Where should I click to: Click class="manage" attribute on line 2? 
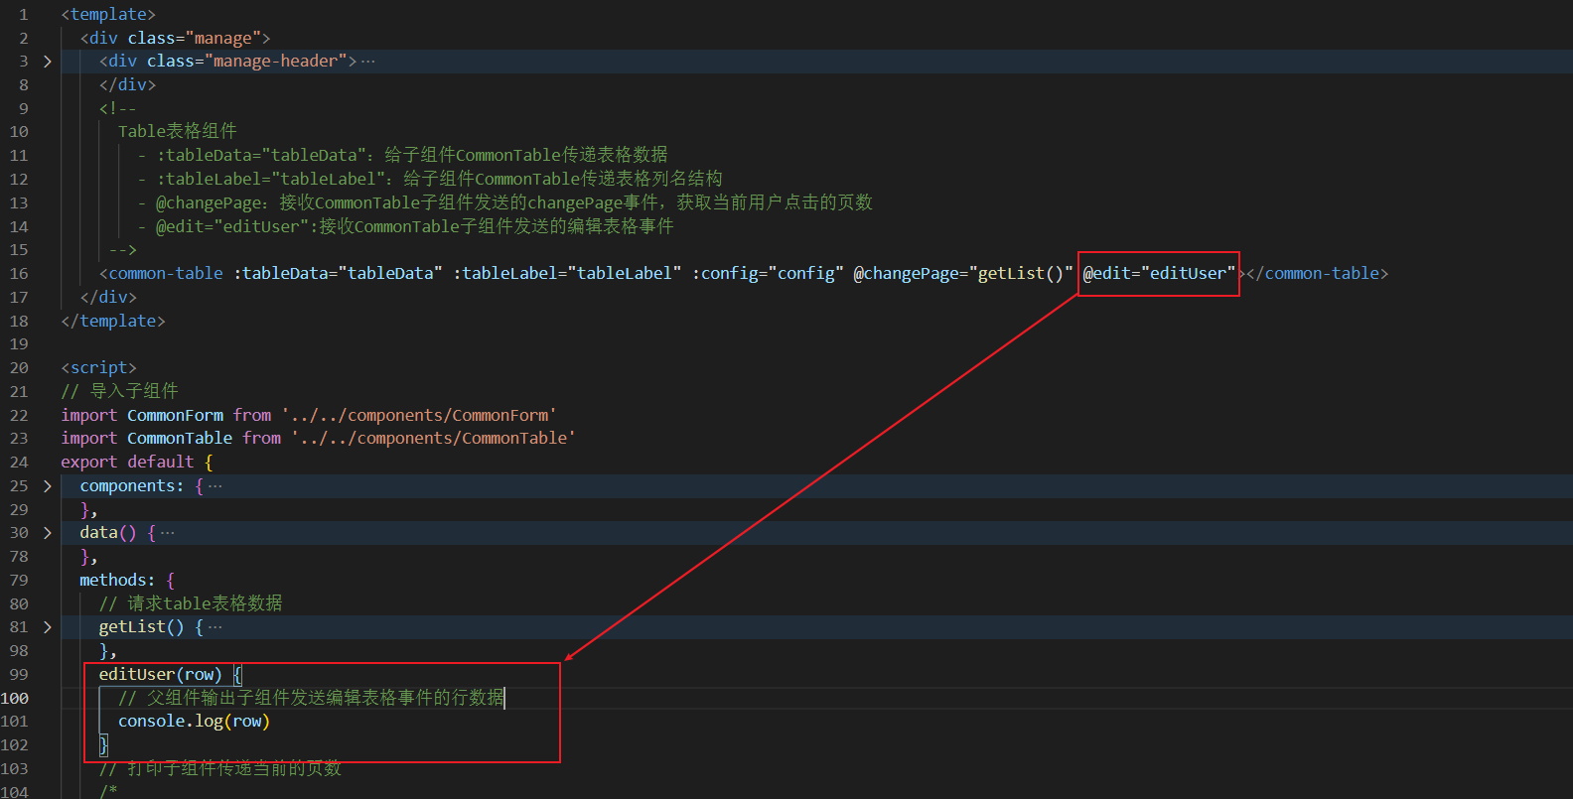(x=194, y=38)
